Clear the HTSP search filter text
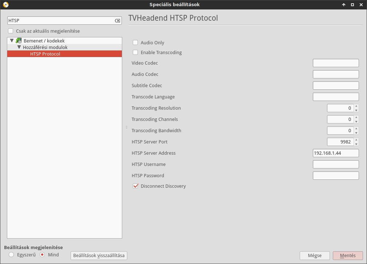Screen dimensions: 367x264 117,21
